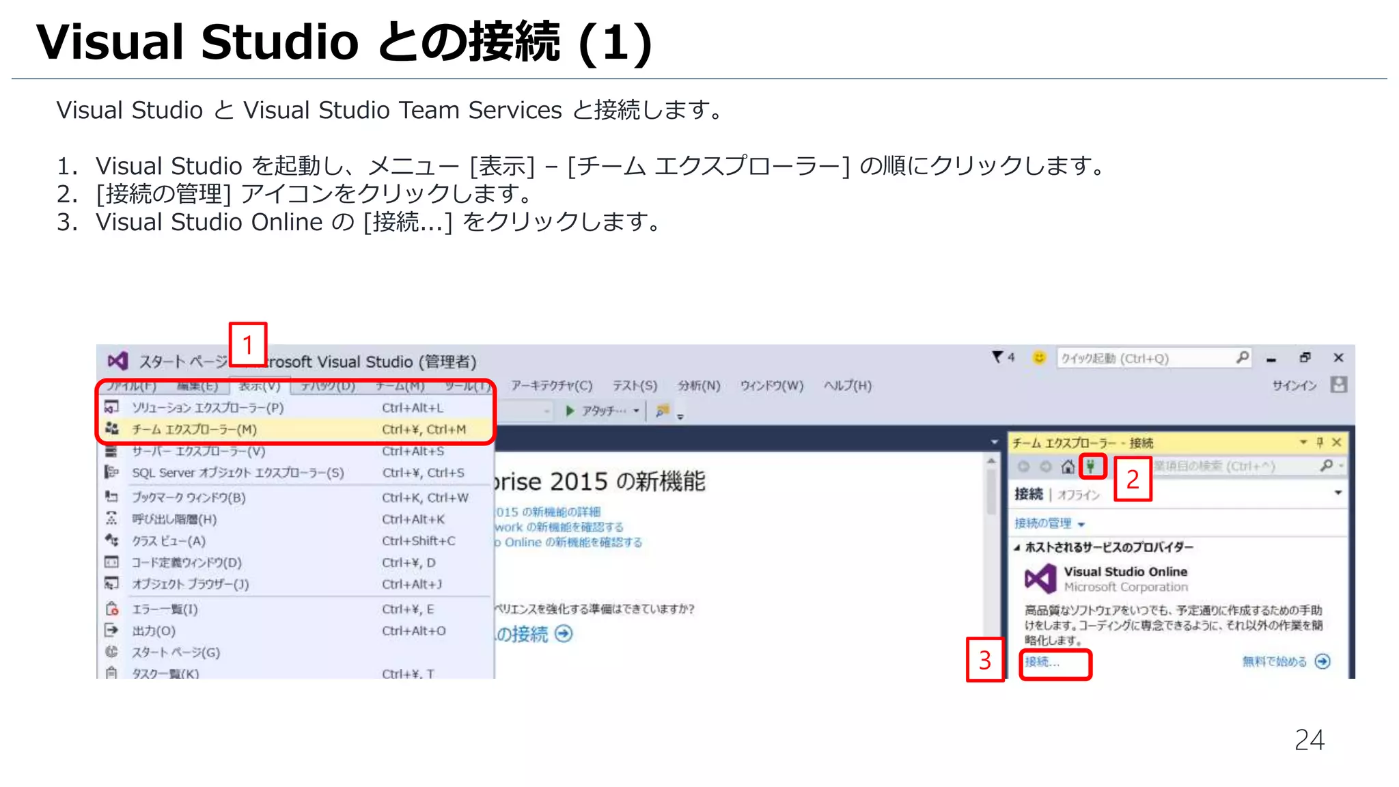The height and width of the screenshot is (787, 1399).
Task: Click the Output menu entry icon
Action: (x=111, y=630)
